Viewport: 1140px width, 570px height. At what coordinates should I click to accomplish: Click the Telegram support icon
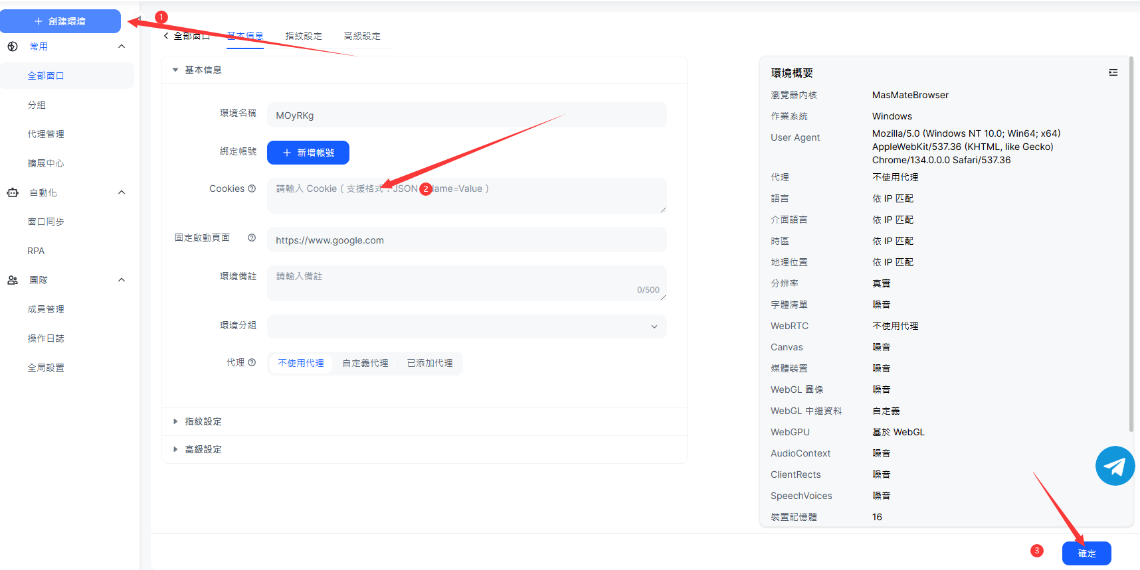point(1115,466)
